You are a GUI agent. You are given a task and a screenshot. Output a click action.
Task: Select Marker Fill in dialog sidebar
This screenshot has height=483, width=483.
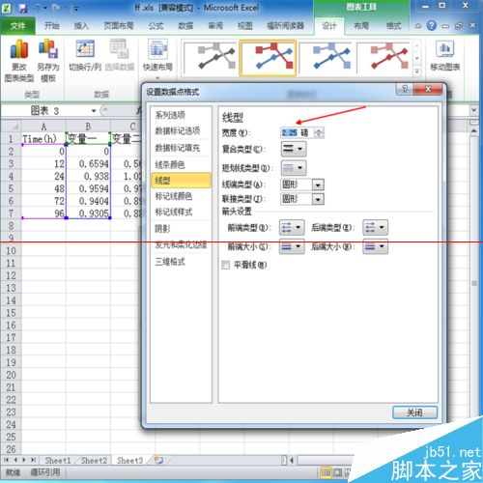(x=181, y=148)
